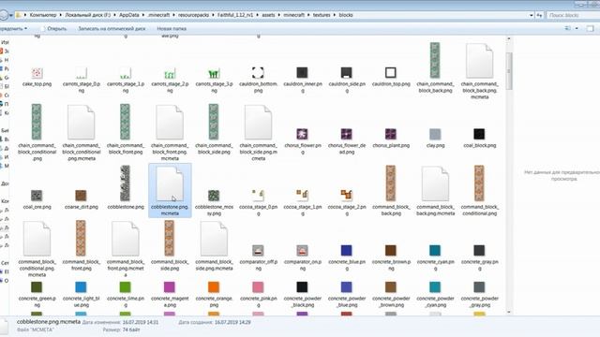Select command_block_front.png texture

point(82,239)
